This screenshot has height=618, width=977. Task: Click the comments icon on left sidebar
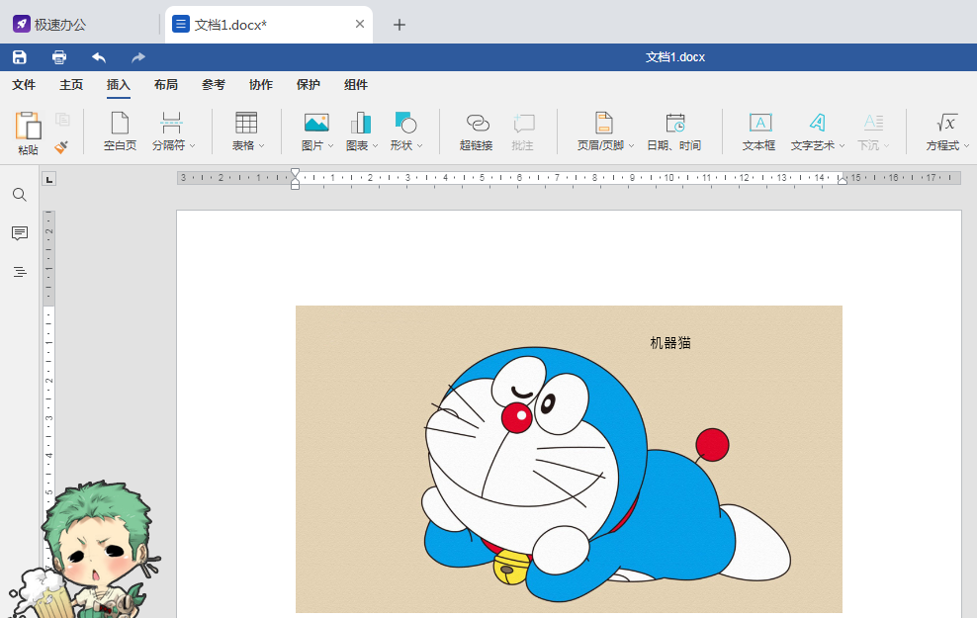pyautogui.click(x=19, y=233)
